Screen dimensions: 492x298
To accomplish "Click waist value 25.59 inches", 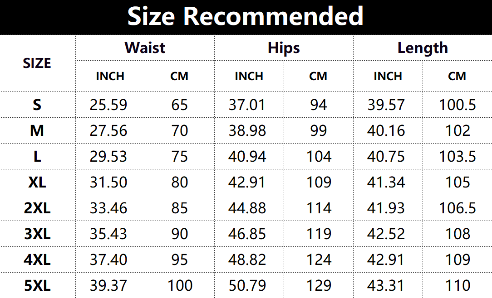I will point(108,105).
